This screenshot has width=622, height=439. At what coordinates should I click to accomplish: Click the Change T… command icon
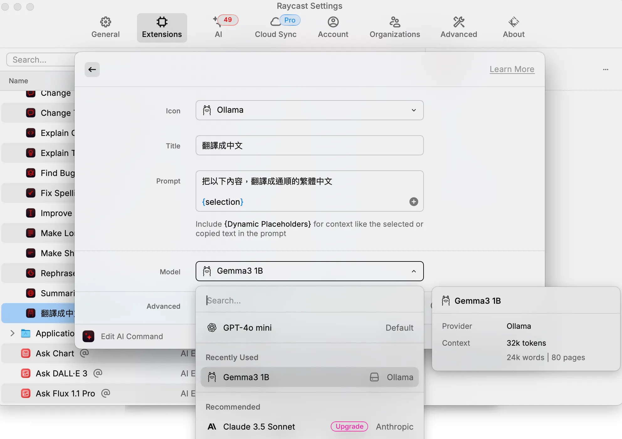point(31,113)
